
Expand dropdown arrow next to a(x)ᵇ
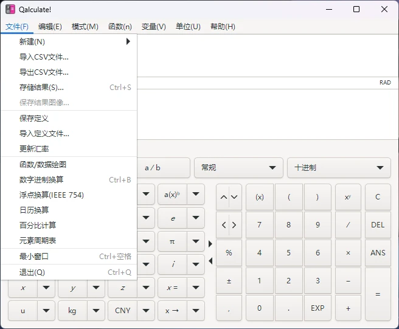[196, 194]
